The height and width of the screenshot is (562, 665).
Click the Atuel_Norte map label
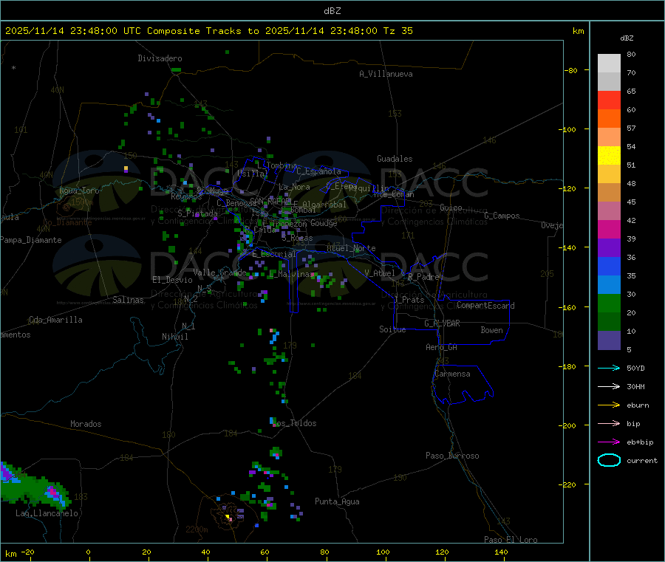tap(351, 248)
